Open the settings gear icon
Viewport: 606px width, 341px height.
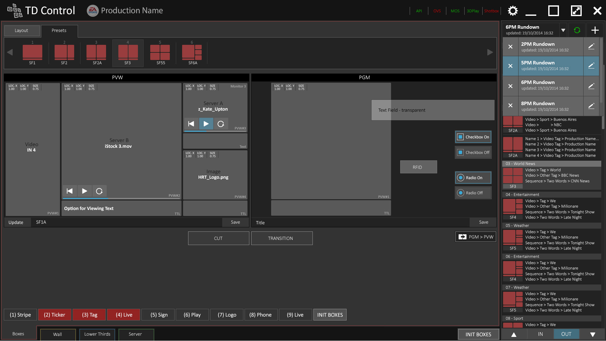pyautogui.click(x=513, y=11)
